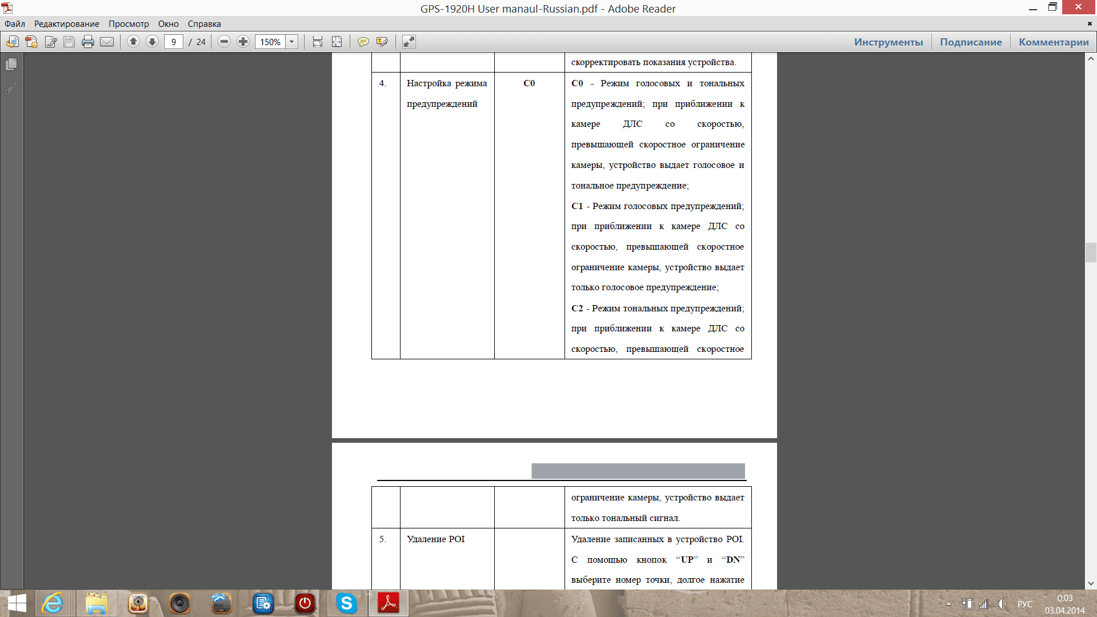Viewport: 1097px width, 617px height.
Task: Open the Комментарии pane
Action: coord(1054,42)
